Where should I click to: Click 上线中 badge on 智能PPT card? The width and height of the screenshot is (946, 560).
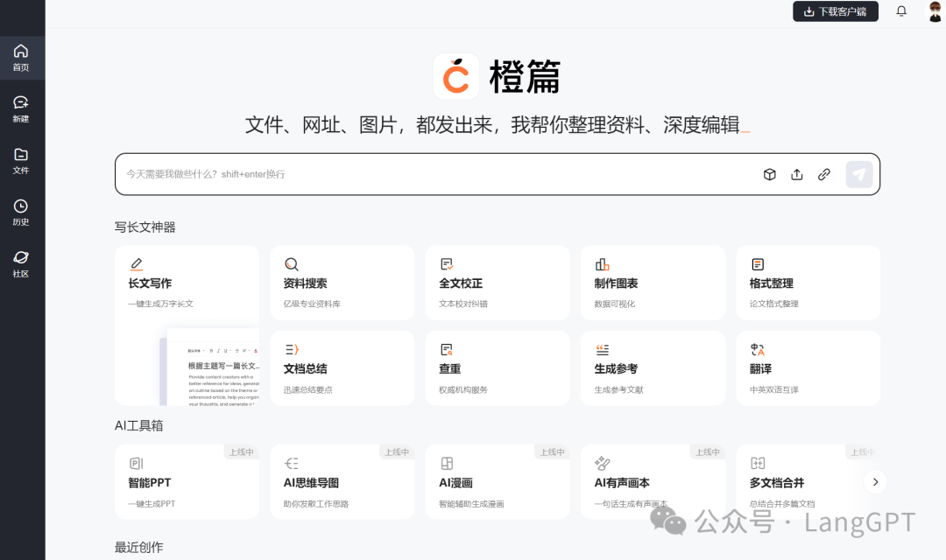coord(242,452)
